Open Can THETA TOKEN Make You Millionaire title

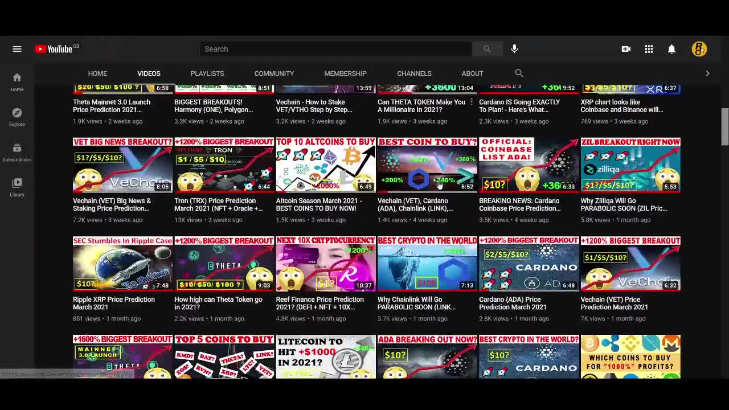tap(421, 106)
